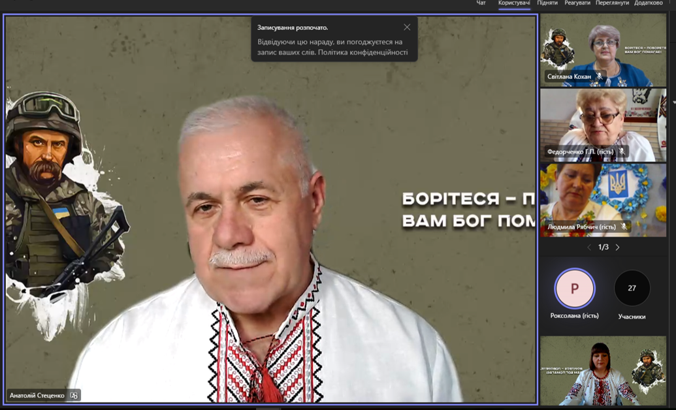Select the Користувачі tab
This screenshot has width=676, height=410.
pyautogui.click(x=514, y=3)
